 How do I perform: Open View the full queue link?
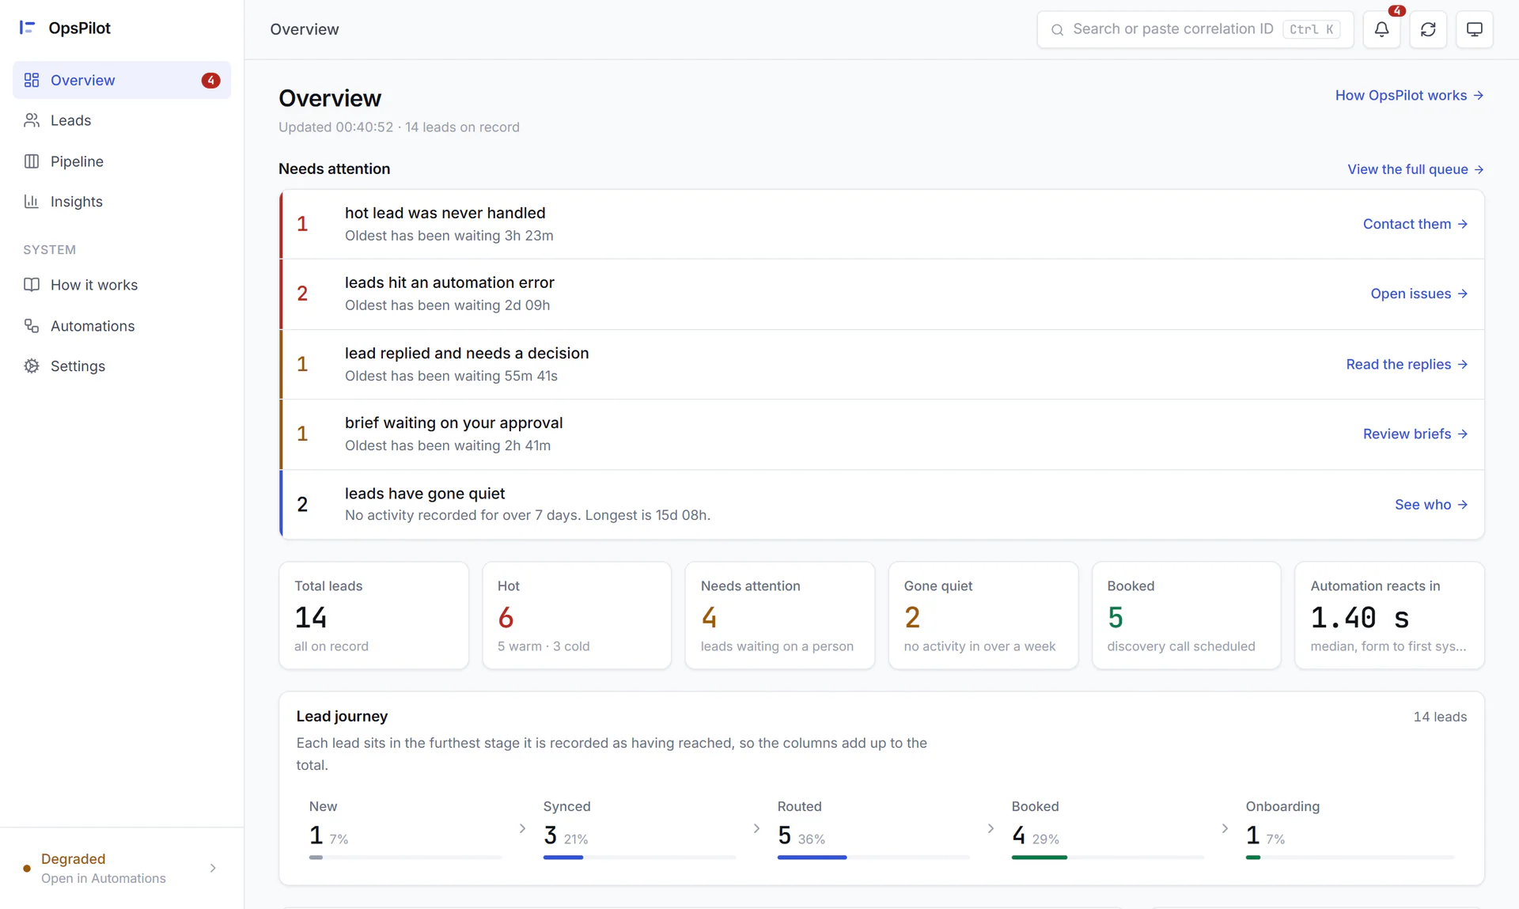pos(1415,169)
